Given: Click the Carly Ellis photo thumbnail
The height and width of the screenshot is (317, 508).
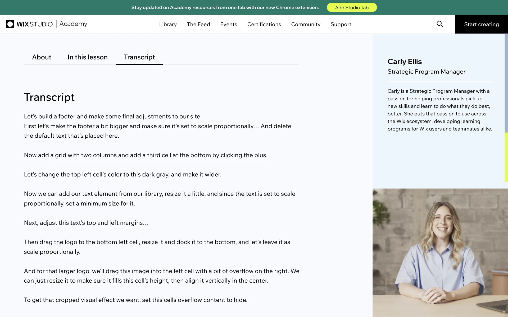Looking at the screenshot, I should point(440,252).
